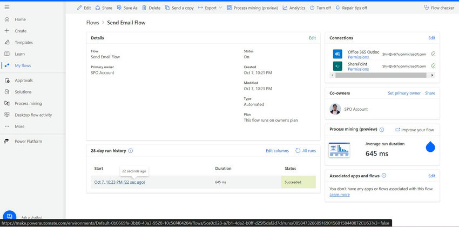Screen dimensions: 459x227
Task: Open Process mining (preview) from toolbar
Action: (x=252, y=8)
